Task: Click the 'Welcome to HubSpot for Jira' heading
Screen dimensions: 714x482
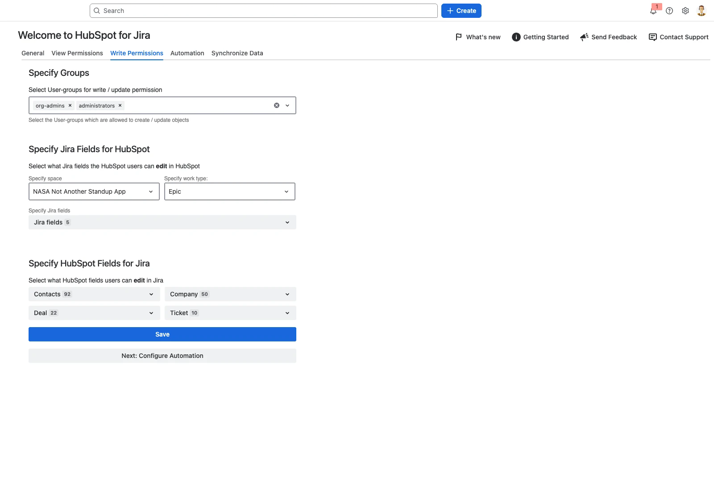Action: (x=84, y=35)
